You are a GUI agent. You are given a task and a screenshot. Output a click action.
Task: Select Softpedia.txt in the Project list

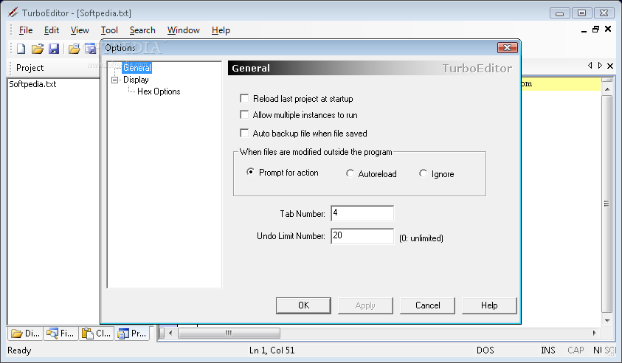[32, 84]
